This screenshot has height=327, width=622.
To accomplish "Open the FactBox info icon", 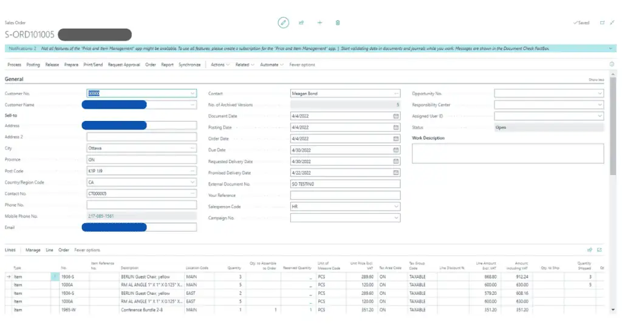I will [612, 64].
